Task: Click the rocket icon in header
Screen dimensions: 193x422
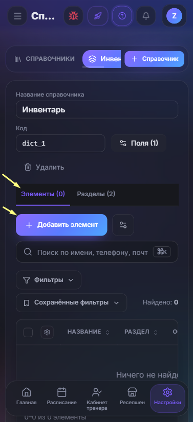Action: tap(98, 16)
